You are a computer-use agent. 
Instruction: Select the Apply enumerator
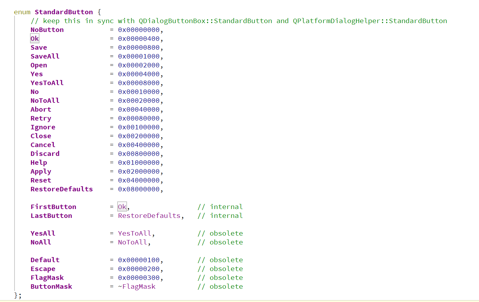coord(41,171)
